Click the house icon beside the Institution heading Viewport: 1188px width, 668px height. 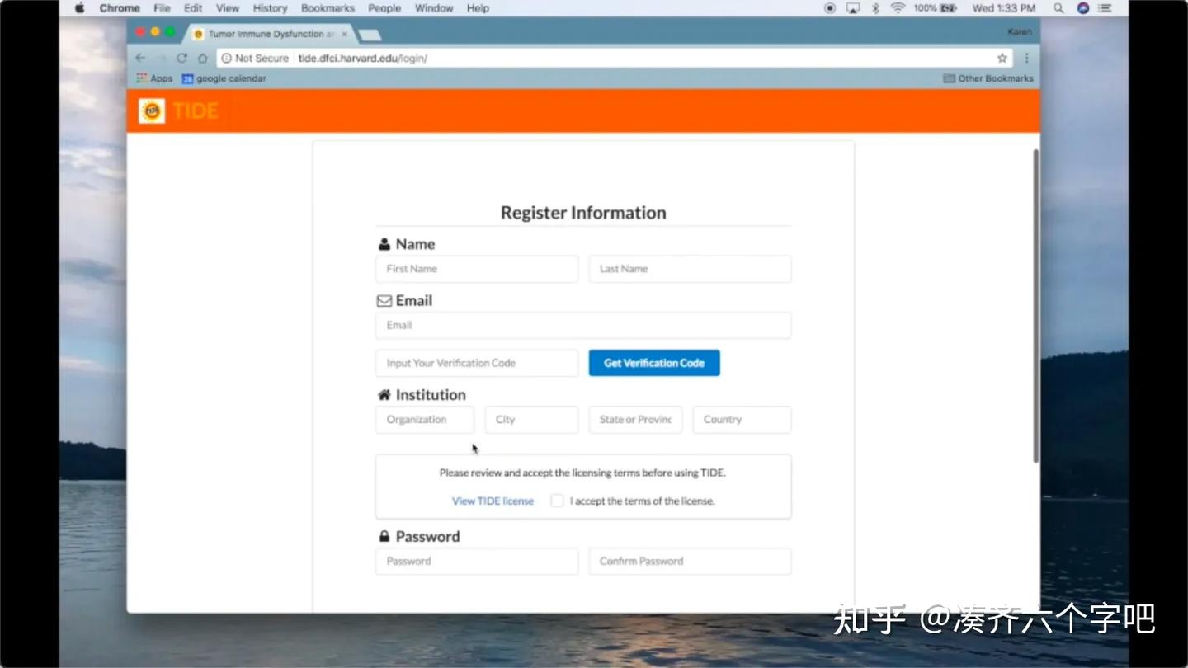click(384, 394)
